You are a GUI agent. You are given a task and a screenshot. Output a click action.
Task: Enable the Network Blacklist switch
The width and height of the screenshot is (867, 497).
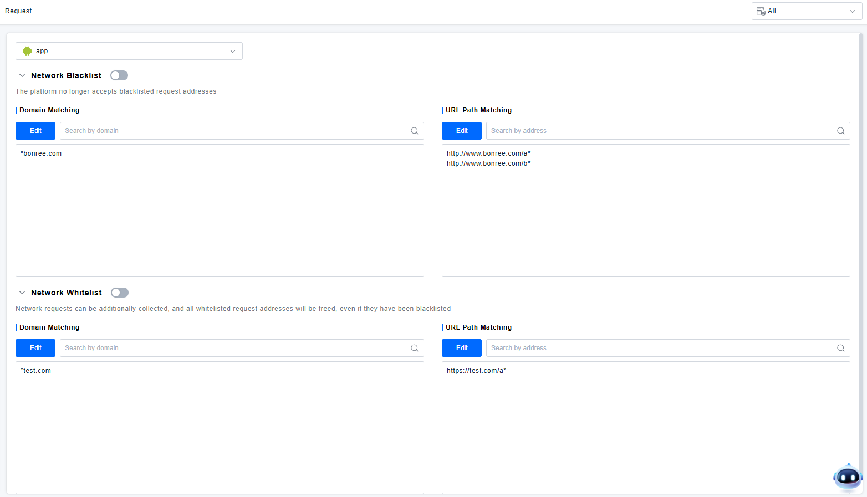tap(119, 75)
